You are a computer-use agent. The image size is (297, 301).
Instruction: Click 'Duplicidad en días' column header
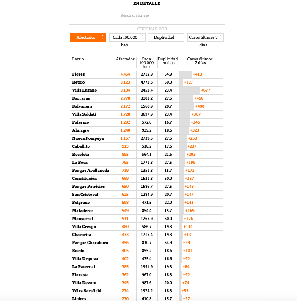point(168,61)
